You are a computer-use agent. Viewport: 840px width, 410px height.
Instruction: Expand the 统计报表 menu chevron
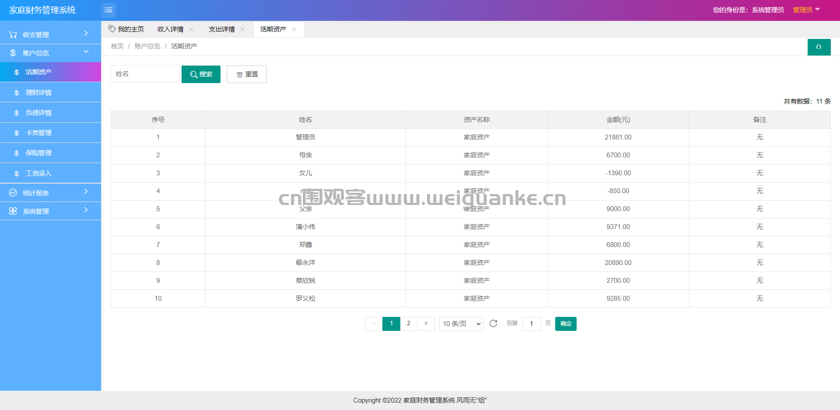(86, 191)
